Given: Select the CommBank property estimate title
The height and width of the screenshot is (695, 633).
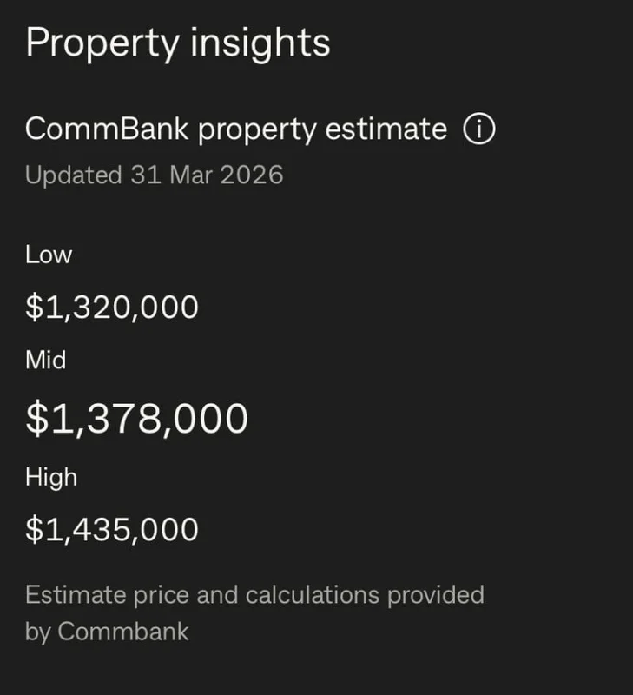Looking at the screenshot, I should 235,130.
